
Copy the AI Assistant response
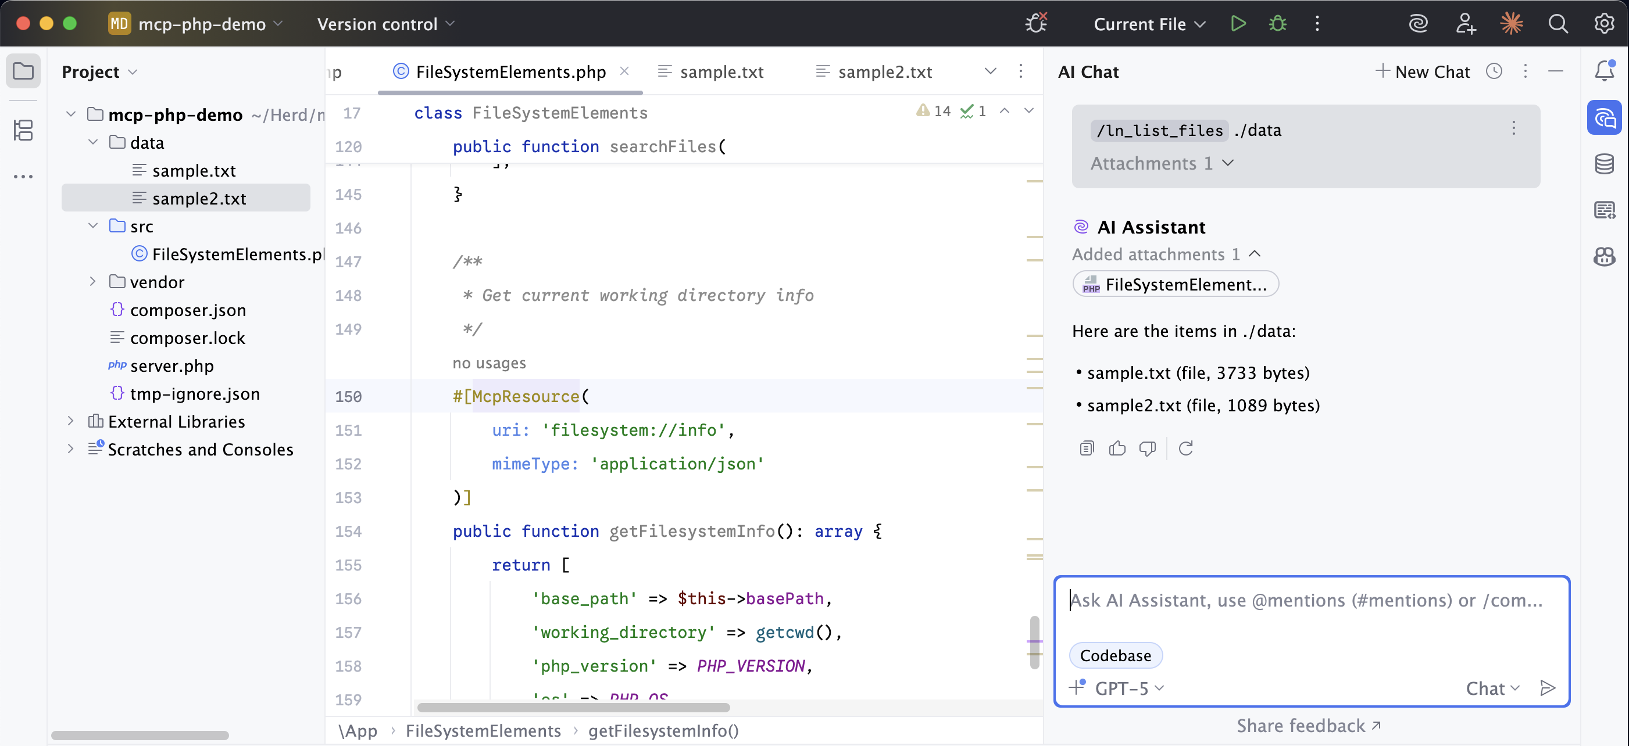[1087, 448]
